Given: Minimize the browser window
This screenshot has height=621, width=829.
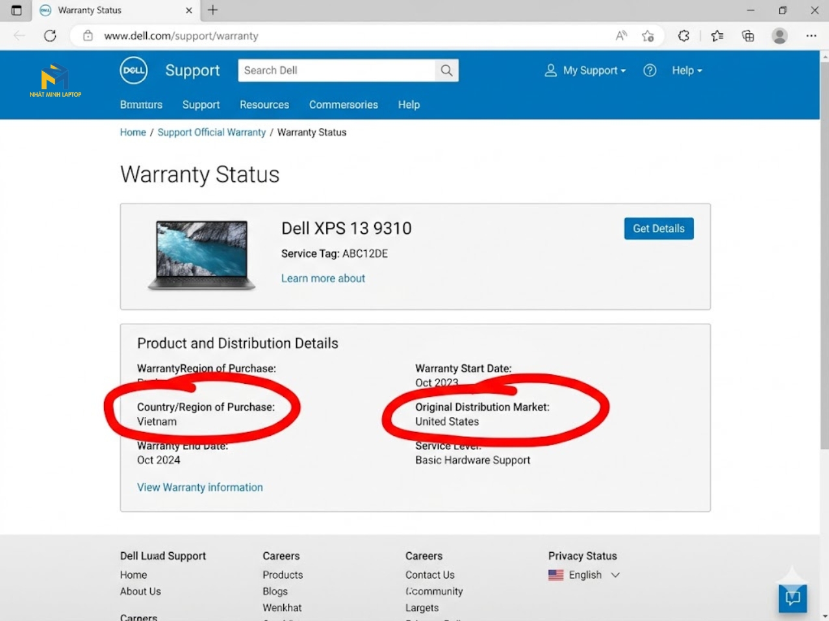Looking at the screenshot, I should [751, 10].
